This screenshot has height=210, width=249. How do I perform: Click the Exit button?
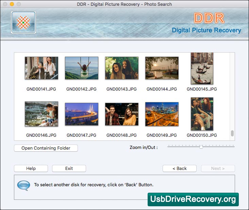pyautogui.click(x=69, y=168)
